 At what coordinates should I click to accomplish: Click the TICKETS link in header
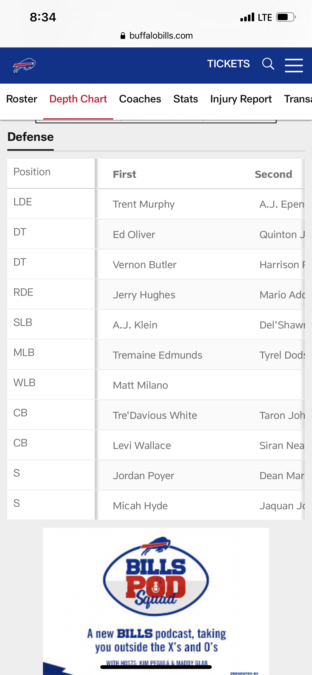click(228, 64)
